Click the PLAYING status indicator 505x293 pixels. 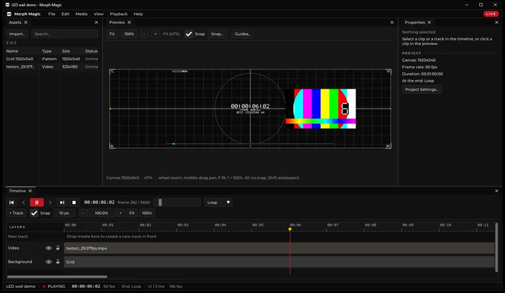click(x=54, y=286)
